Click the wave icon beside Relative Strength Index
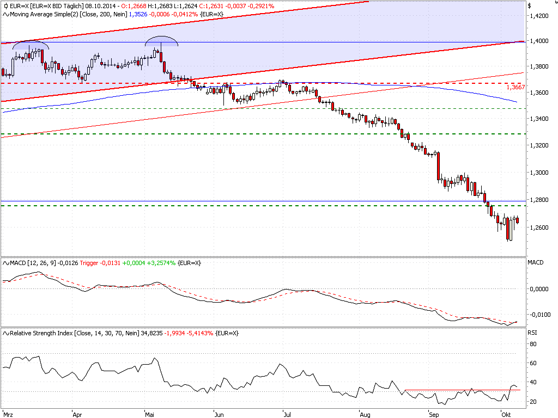Screen dimensions: 558x418 pyautogui.click(x=6, y=334)
